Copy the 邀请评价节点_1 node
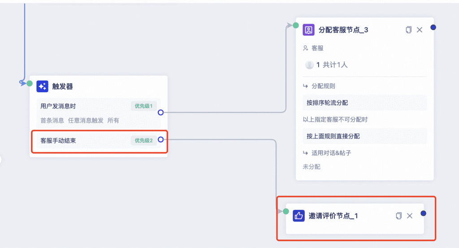 (398, 216)
